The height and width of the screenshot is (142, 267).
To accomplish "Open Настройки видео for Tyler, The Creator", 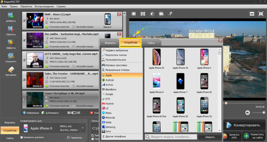I will (83, 86).
